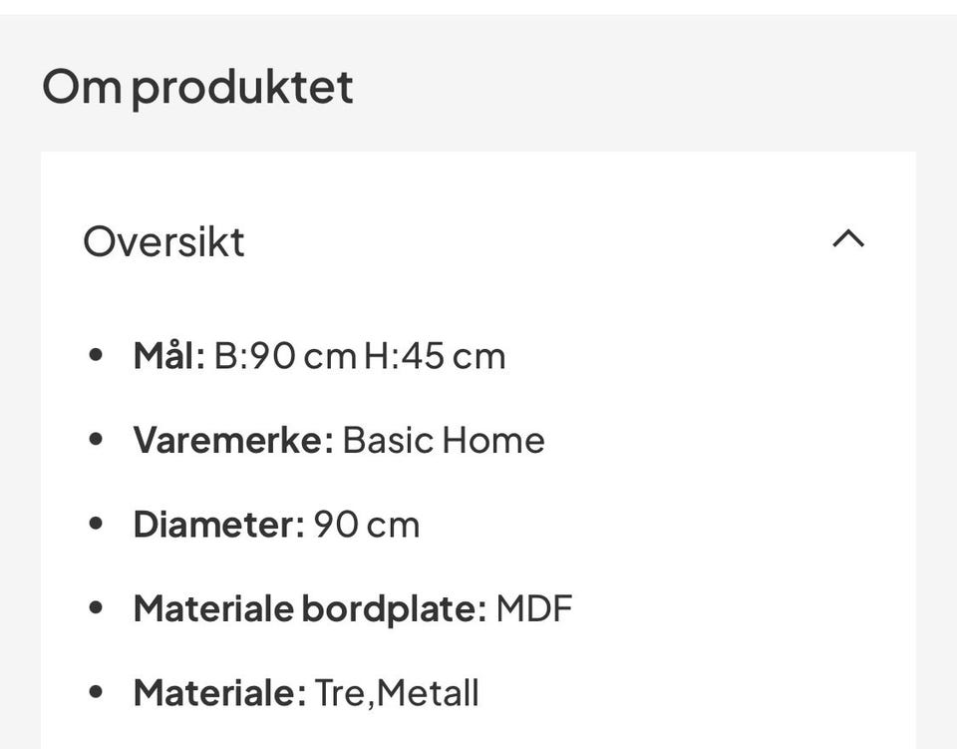Select the Varemerke label
The image size is (957, 749).
(x=233, y=440)
